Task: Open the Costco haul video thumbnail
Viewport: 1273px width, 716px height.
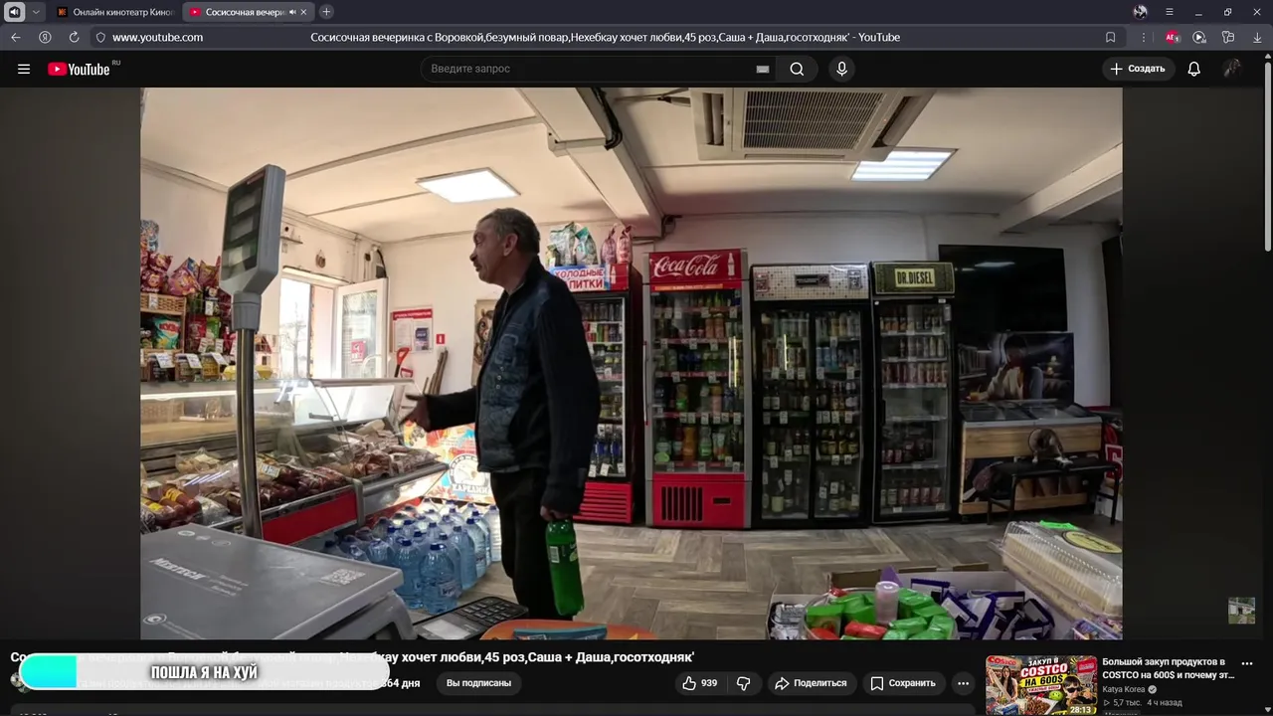Action: pos(1041,684)
